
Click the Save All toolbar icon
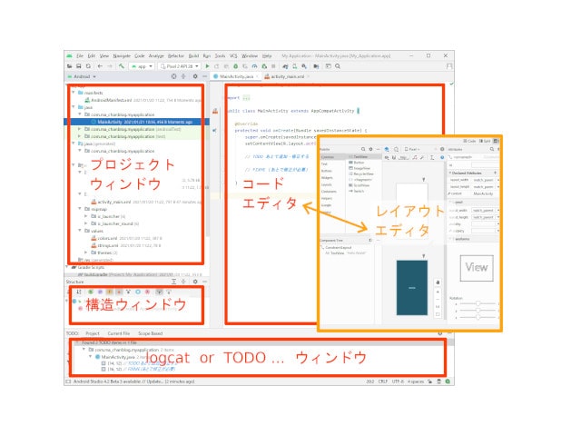click(79, 66)
